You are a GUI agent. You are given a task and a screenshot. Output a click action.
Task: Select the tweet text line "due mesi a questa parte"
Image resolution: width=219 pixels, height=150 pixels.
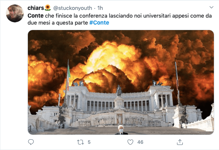point(58,23)
